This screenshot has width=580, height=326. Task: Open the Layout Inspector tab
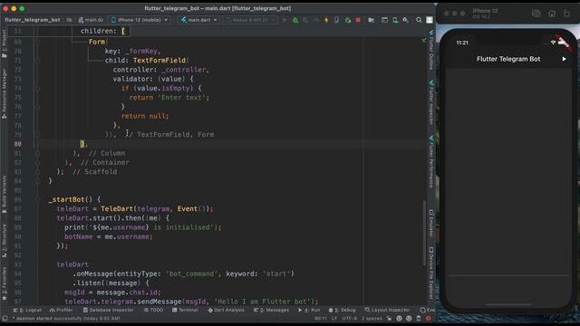pos(387,310)
